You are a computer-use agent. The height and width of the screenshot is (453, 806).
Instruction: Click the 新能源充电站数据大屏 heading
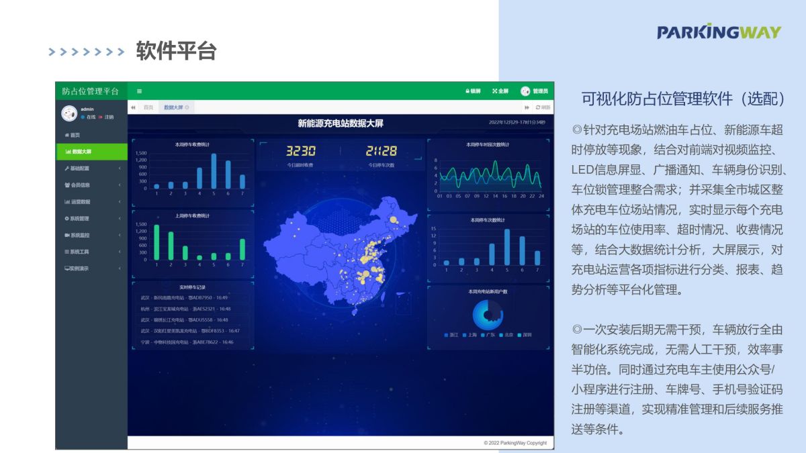point(341,123)
